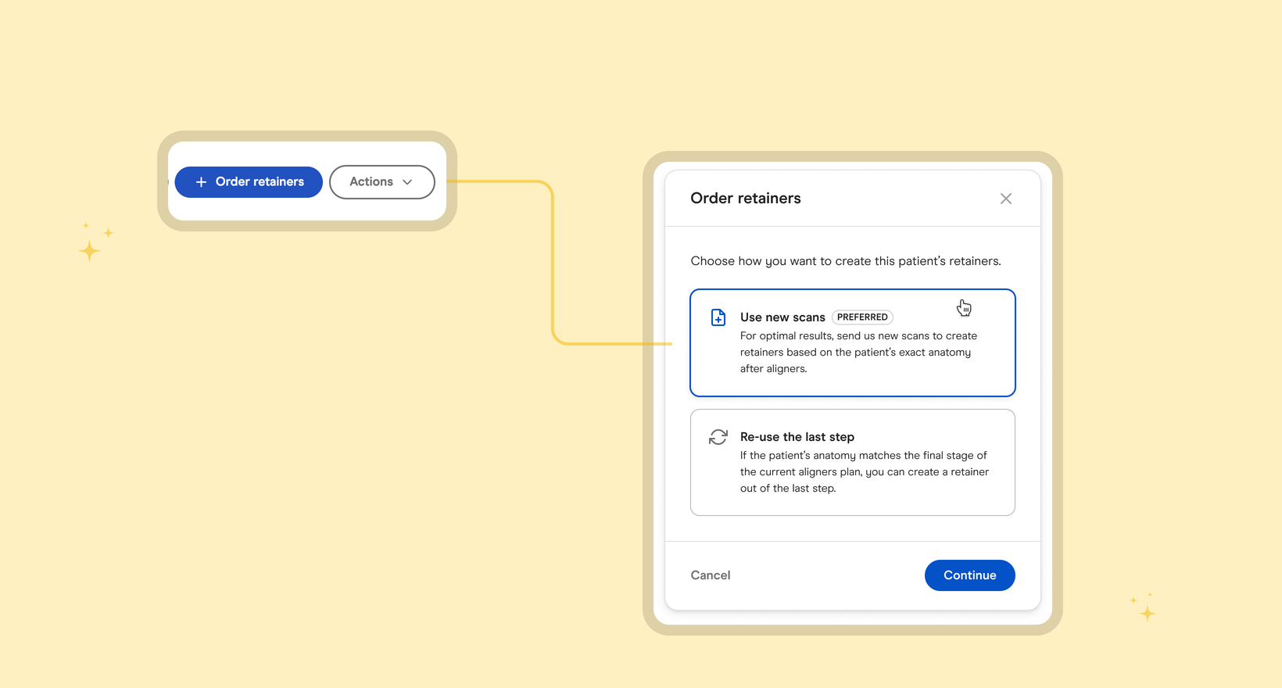This screenshot has height=688, width=1282.
Task: Close the Order retainers dialog
Action: [1006, 199]
